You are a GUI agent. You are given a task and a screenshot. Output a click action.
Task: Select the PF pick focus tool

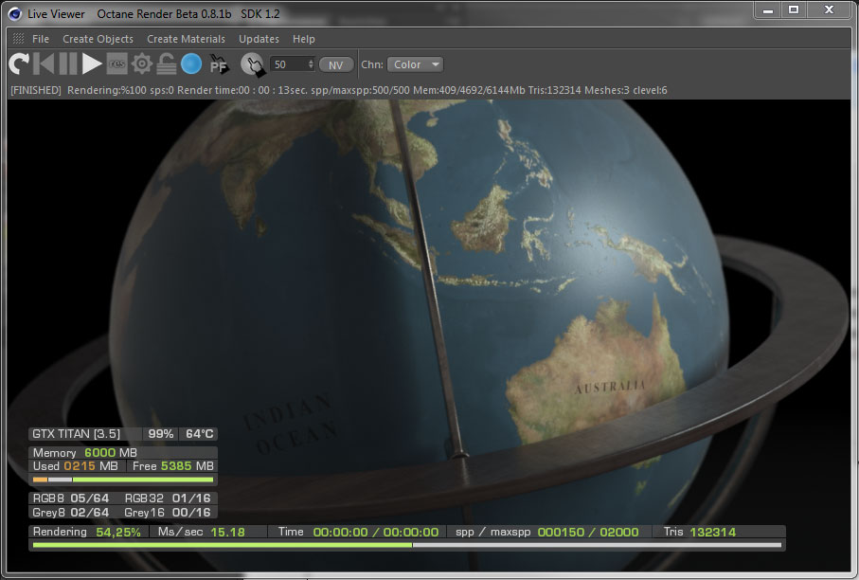pyautogui.click(x=219, y=64)
